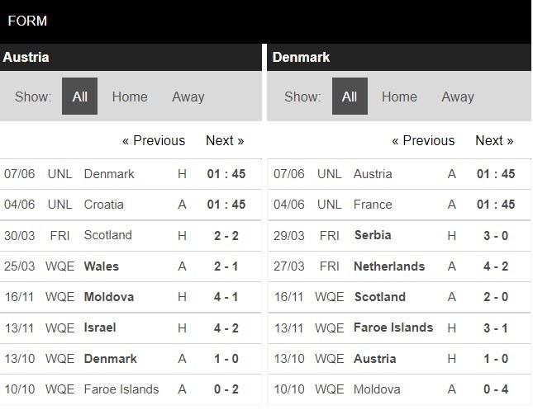Select the All filter under Austria
Viewport: 533px width, 410px height.
pos(79,96)
